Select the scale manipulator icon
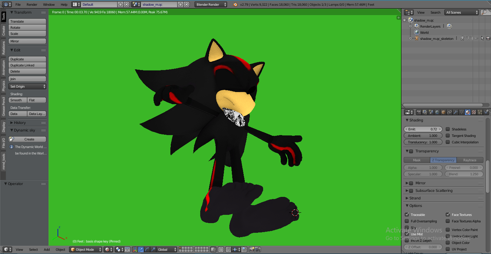Viewport: 491px width, 254px height. 153,249
